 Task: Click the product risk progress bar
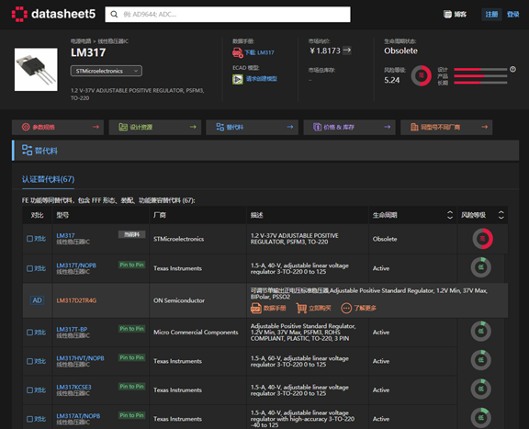coord(480,76)
